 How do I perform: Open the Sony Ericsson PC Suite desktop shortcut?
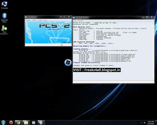[x=4, y=30]
